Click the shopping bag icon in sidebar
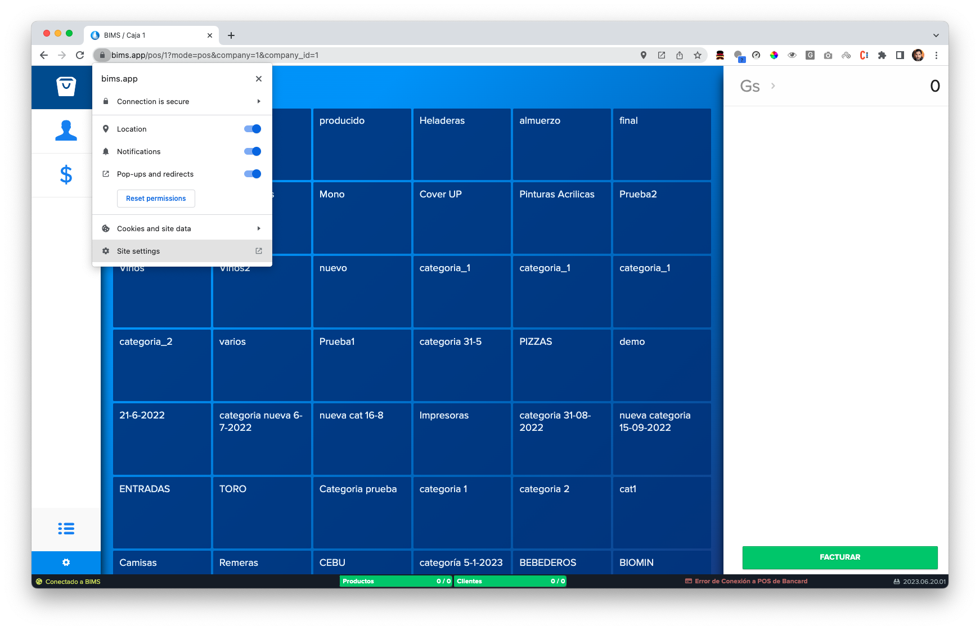This screenshot has width=980, height=630. (66, 87)
